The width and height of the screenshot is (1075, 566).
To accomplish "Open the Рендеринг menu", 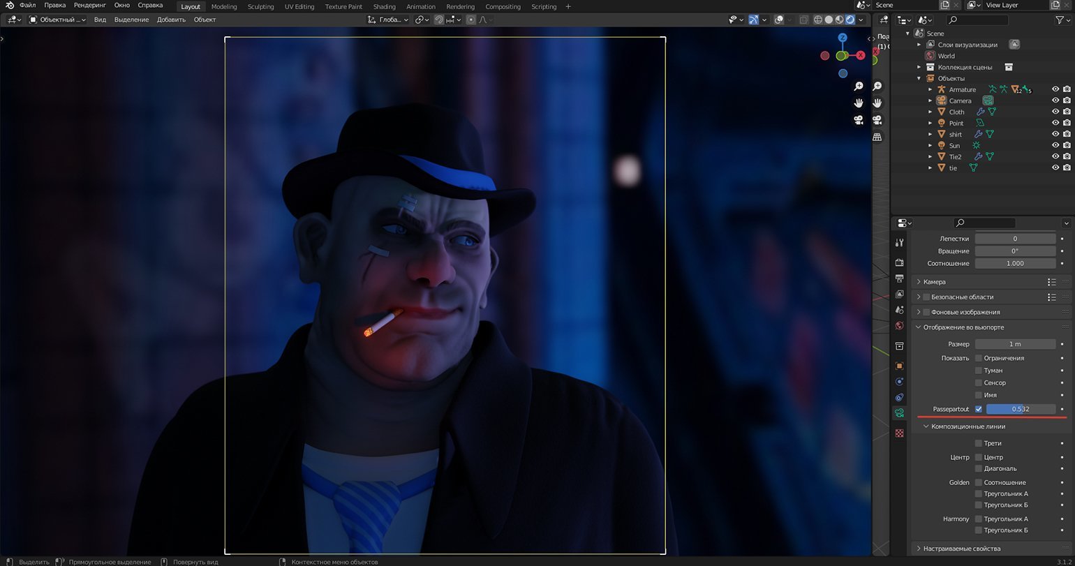I will (x=90, y=5).
